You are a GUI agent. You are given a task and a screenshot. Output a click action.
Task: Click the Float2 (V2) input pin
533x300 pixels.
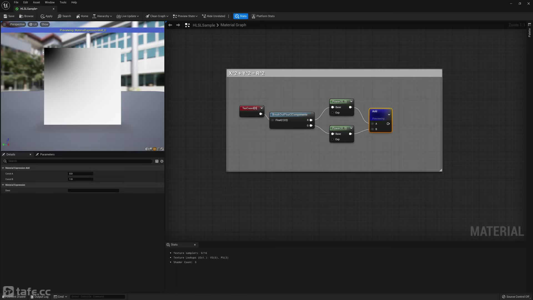(x=273, y=120)
